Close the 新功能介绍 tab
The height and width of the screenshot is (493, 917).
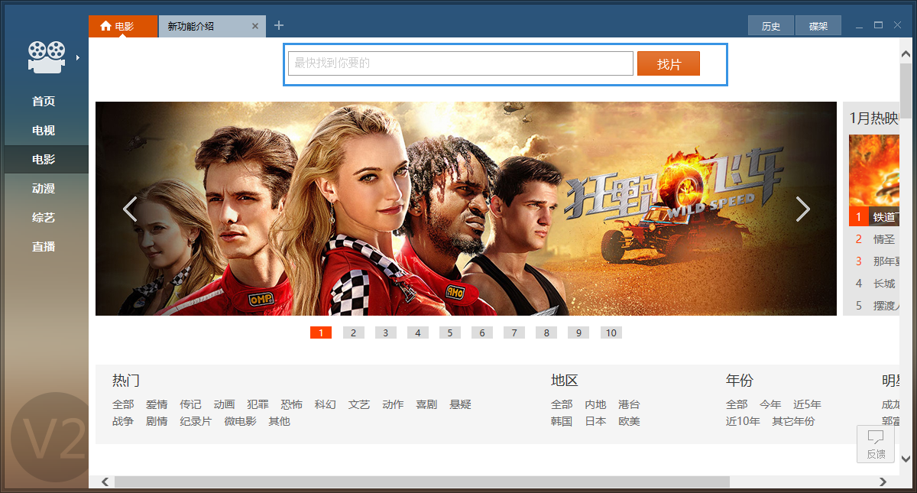[254, 25]
